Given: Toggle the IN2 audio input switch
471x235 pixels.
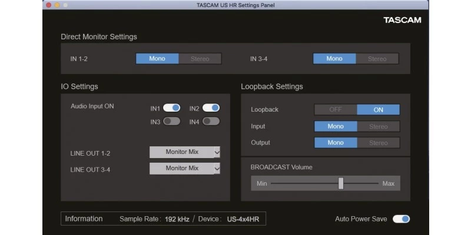Looking at the screenshot, I should 211,108.
